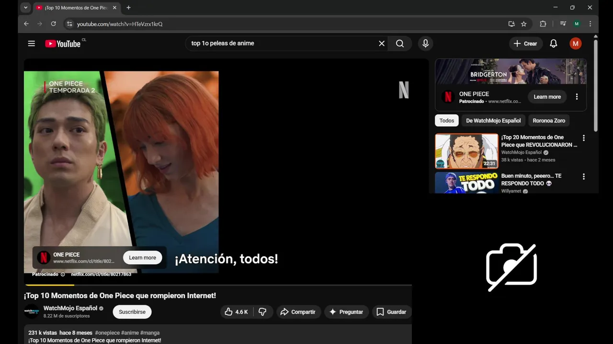613x344 pixels.
Task: Open the media controls icon in toolbar
Action: pos(563,24)
